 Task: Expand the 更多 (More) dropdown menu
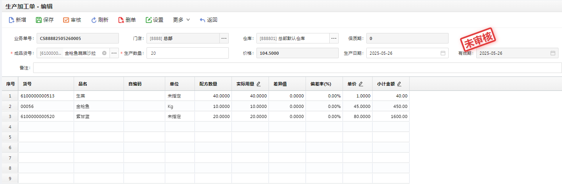tap(181, 20)
